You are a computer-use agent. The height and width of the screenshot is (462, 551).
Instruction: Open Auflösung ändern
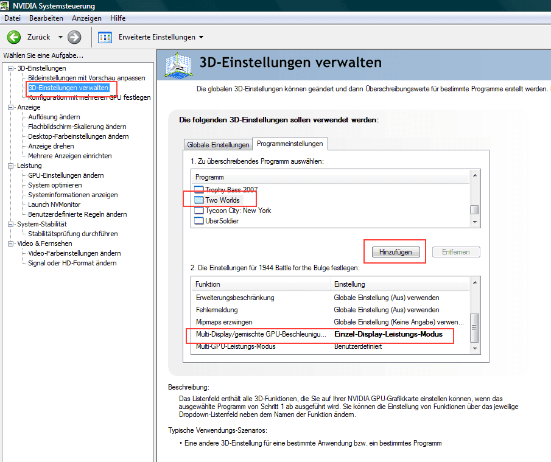tap(54, 117)
